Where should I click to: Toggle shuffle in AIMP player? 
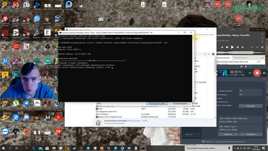(x=262, y=47)
